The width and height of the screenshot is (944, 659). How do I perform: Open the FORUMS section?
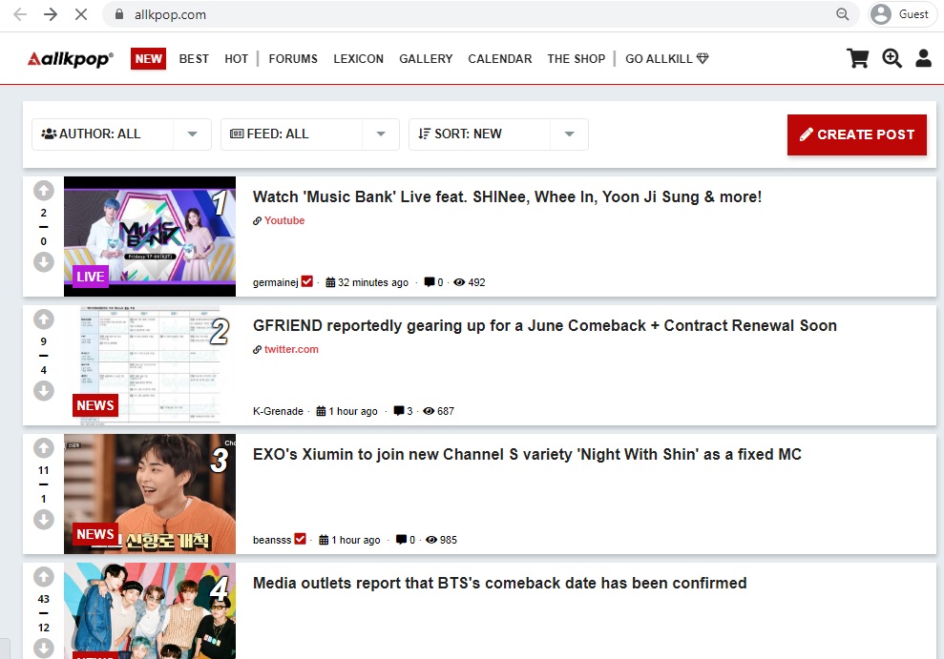click(292, 58)
